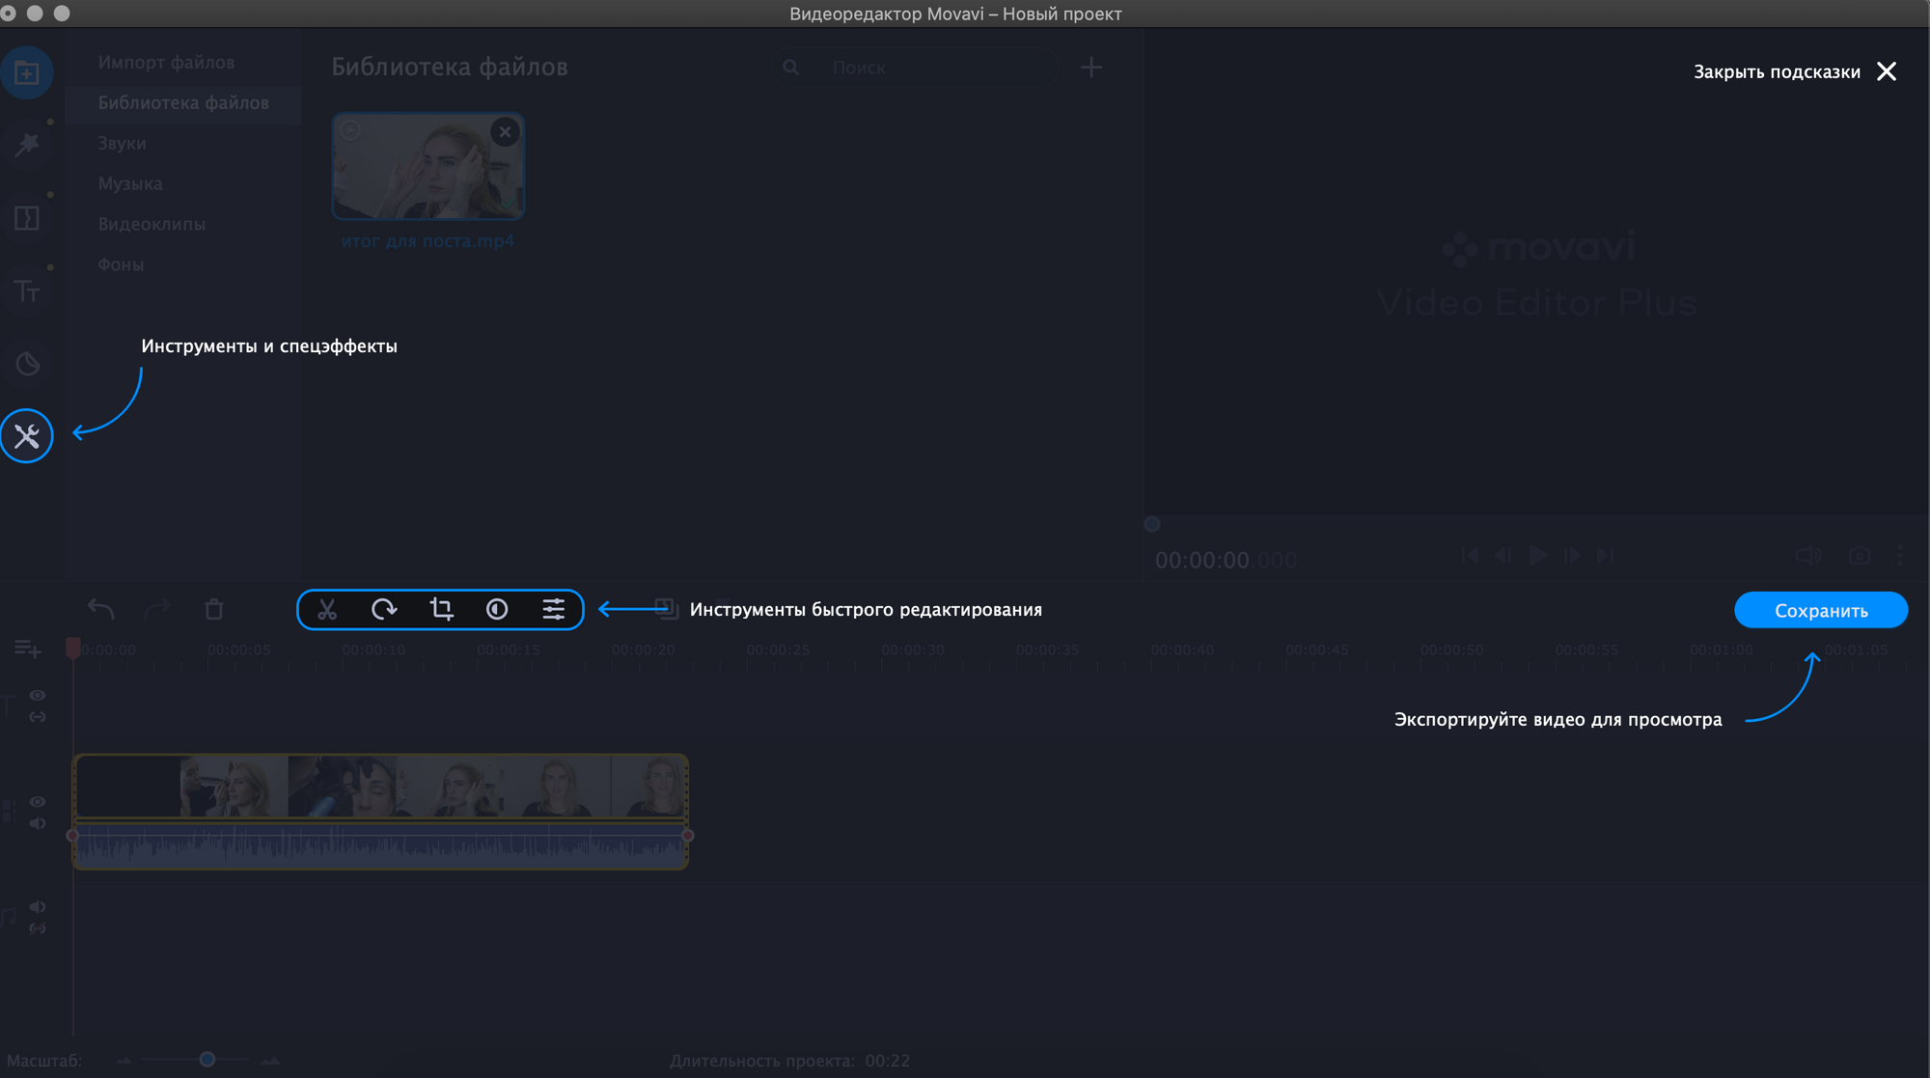Image resolution: width=1930 pixels, height=1078 pixels.
Task: Click the Сохранить button
Action: (1821, 610)
